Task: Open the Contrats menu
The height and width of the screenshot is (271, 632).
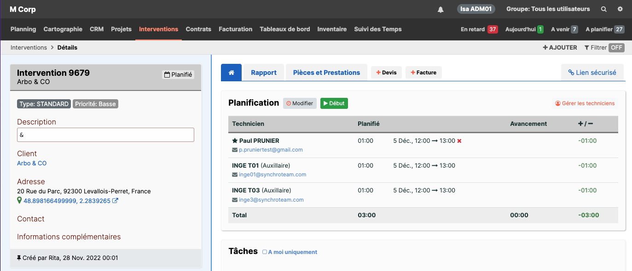Action: [198, 29]
